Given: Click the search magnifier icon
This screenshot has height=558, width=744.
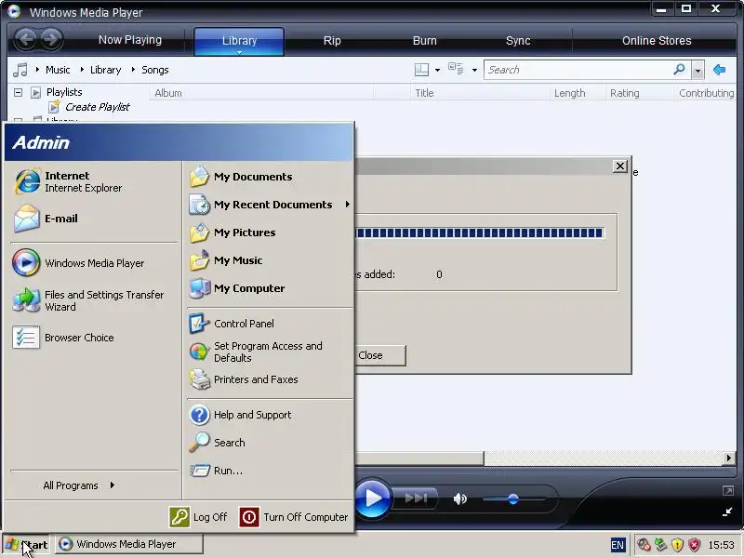Looking at the screenshot, I should coord(680,70).
